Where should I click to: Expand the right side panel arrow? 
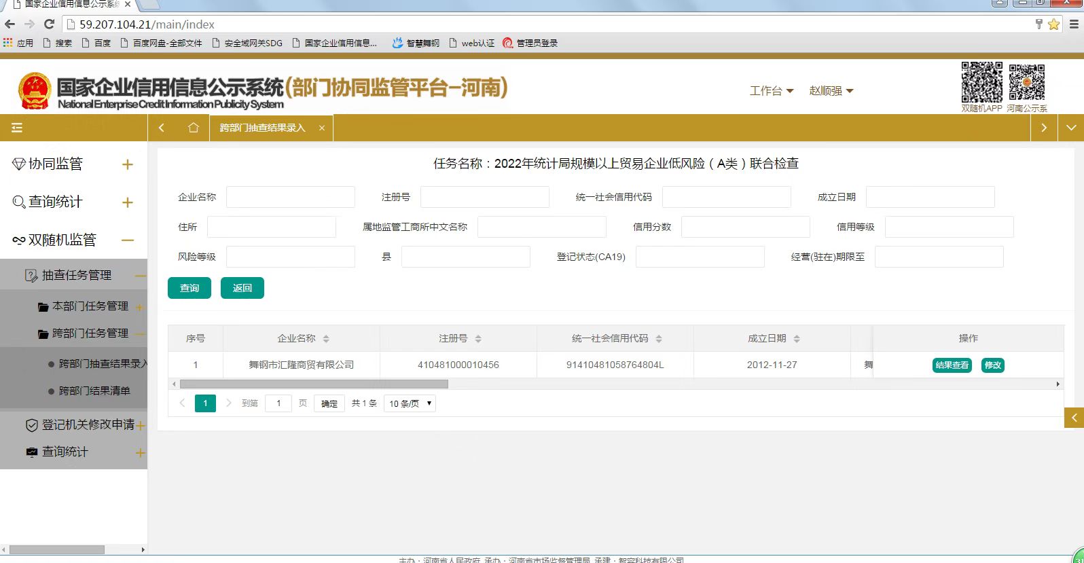point(1073,418)
